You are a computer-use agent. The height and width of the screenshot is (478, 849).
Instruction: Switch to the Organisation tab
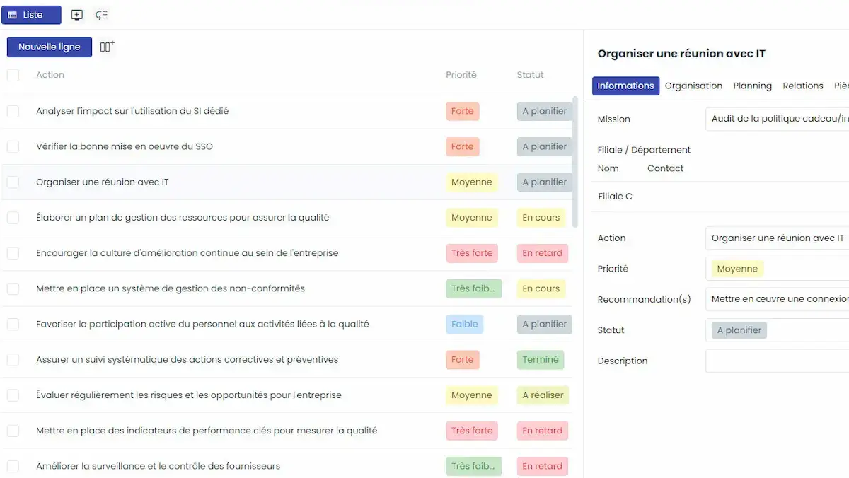693,86
